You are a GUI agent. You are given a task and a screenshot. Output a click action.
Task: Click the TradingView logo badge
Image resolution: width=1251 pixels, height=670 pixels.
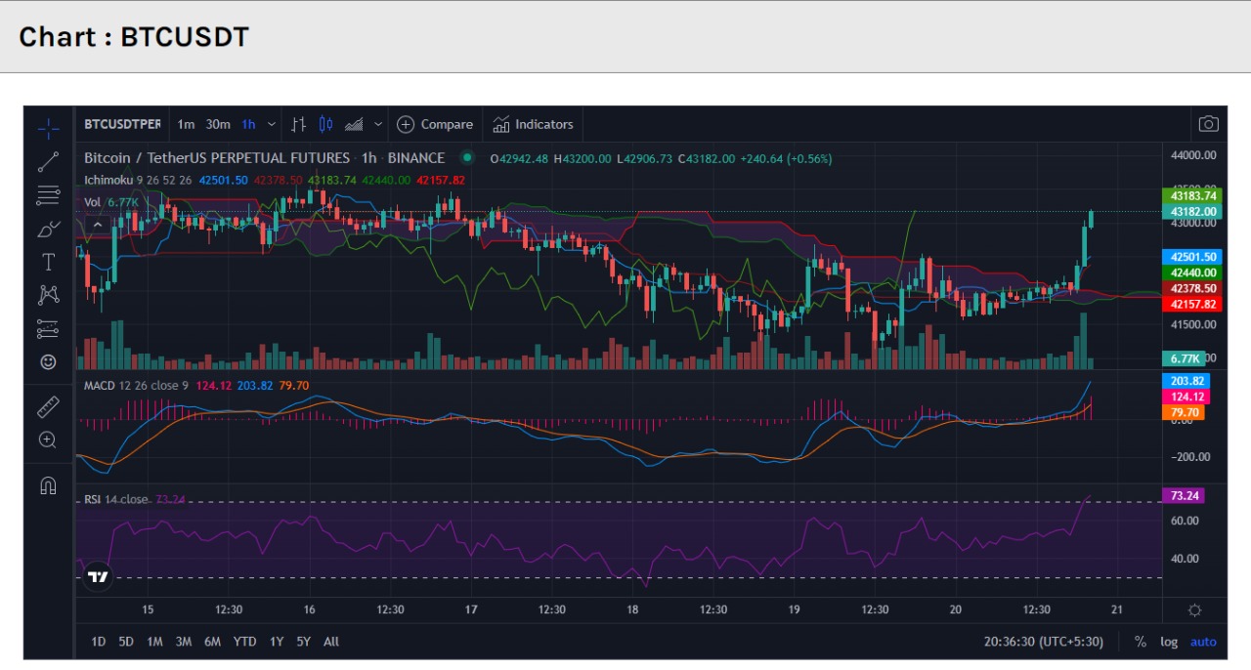[x=98, y=576]
